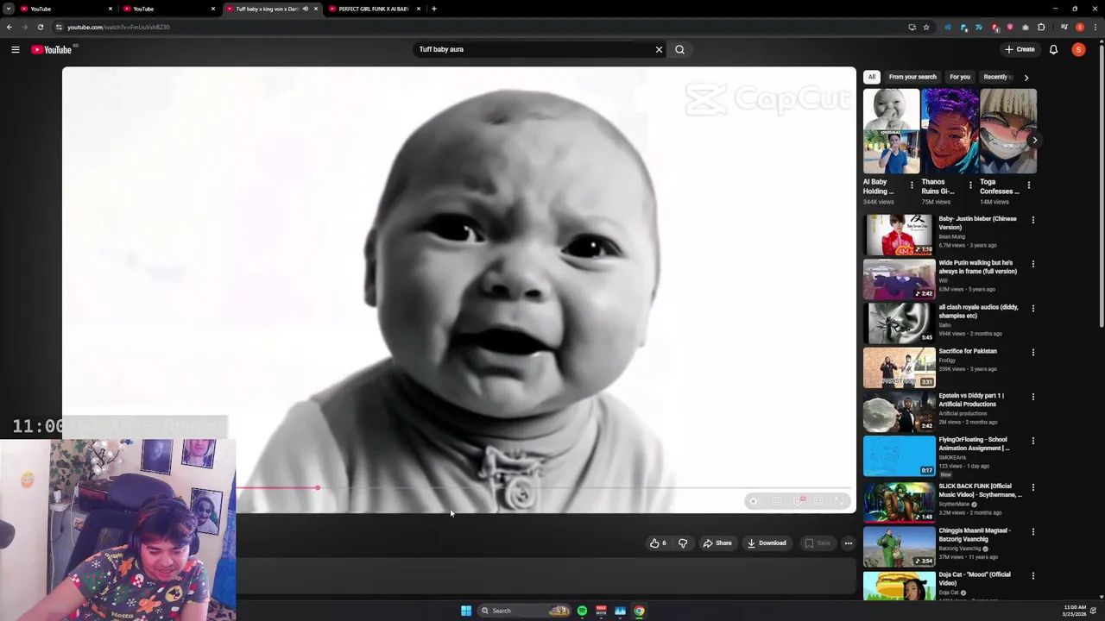Click the youtube.com address bar URL
Image resolution: width=1105 pixels, height=621 pixels.
pos(118,27)
